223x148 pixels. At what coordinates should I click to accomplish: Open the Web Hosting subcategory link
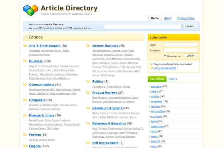pos(107,75)
